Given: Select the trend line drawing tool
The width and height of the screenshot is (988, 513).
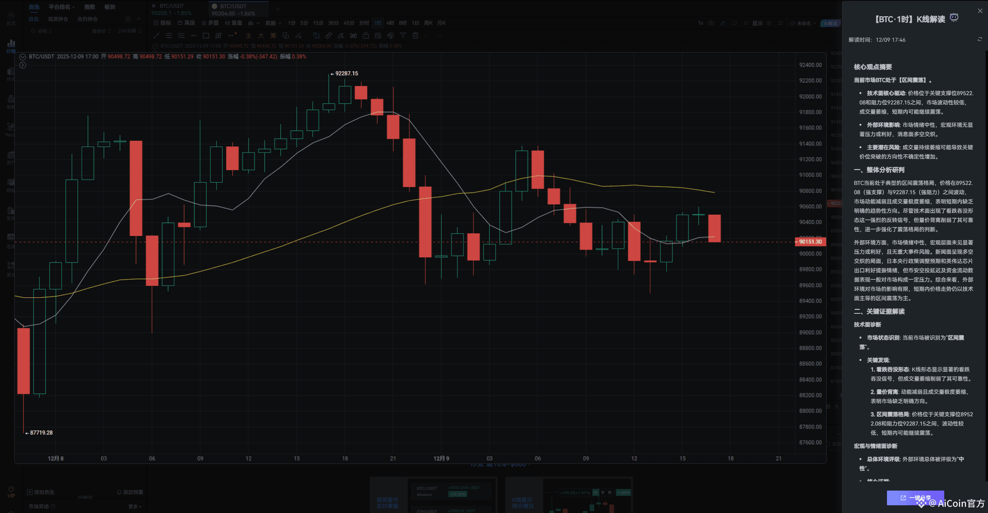Looking at the screenshot, I should [x=156, y=36].
